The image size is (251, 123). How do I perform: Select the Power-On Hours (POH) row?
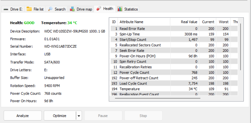[137, 56]
